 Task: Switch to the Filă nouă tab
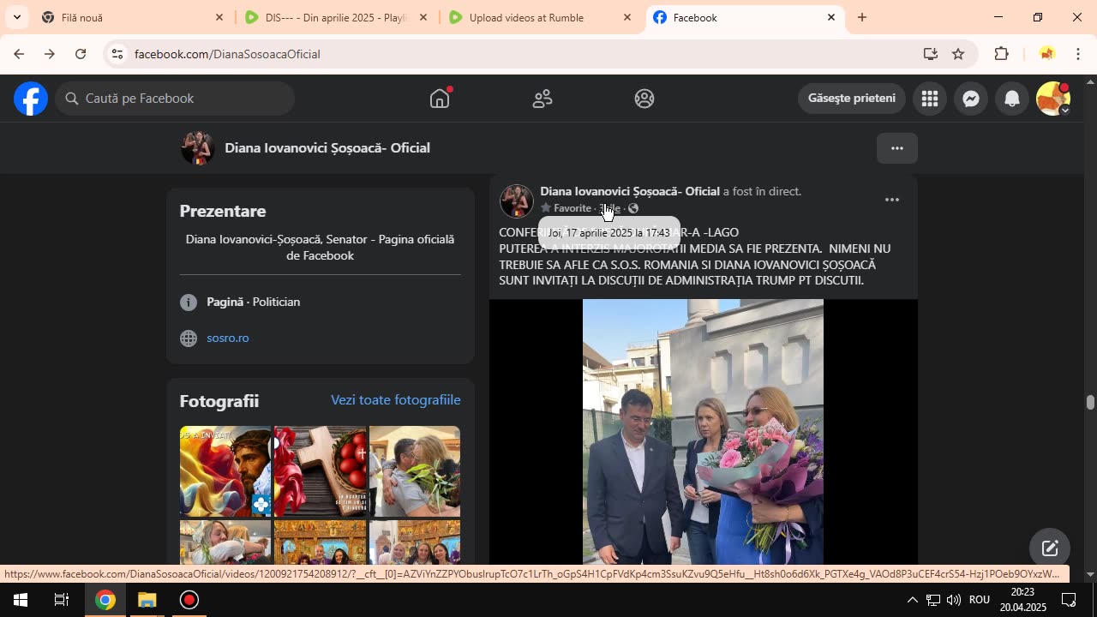(x=133, y=17)
